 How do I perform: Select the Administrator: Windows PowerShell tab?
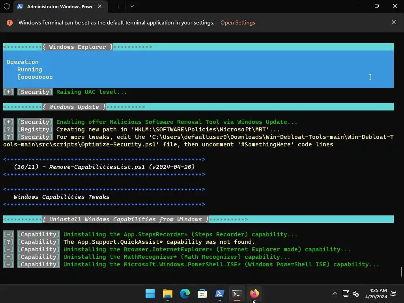[x=61, y=6]
